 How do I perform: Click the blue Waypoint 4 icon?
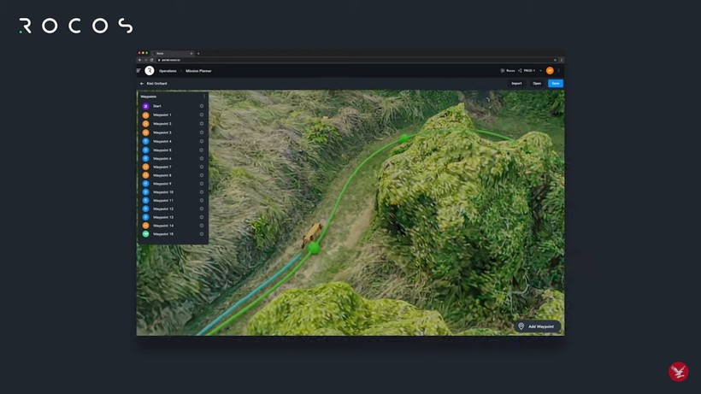point(145,141)
